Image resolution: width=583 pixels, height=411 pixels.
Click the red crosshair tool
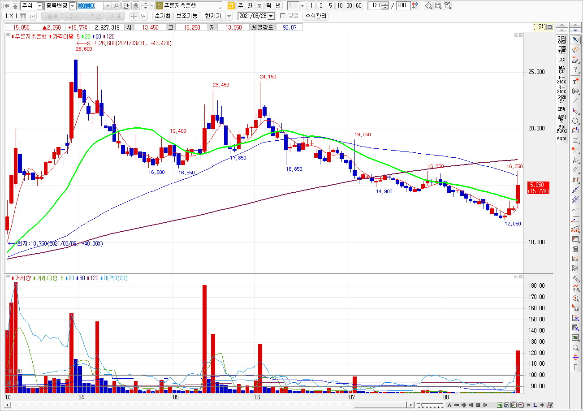576,357
